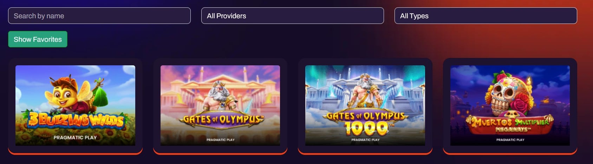Image resolution: width=593 pixels, height=164 pixels.
Task: Click Pragmatic Play label under 3 Buzzing Wilds
Action: point(75,138)
